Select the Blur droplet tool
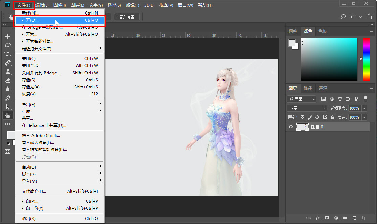Viewport: 377px width, 224px height. [x=8, y=89]
